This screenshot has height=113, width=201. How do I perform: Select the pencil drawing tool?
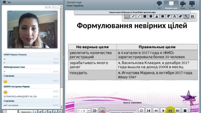133,17
